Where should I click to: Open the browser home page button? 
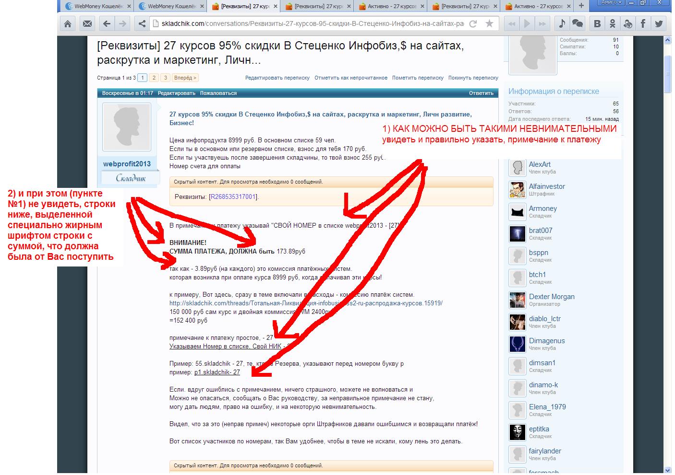pos(68,23)
